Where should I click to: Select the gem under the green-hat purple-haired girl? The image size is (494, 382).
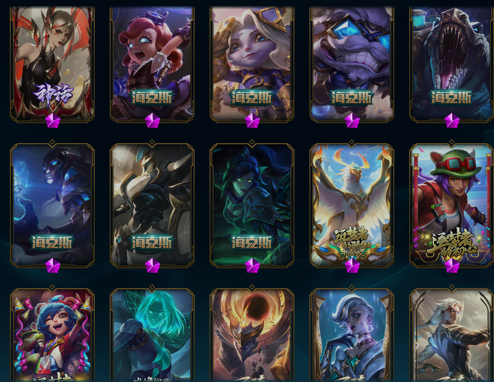click(x=452, y=266)
